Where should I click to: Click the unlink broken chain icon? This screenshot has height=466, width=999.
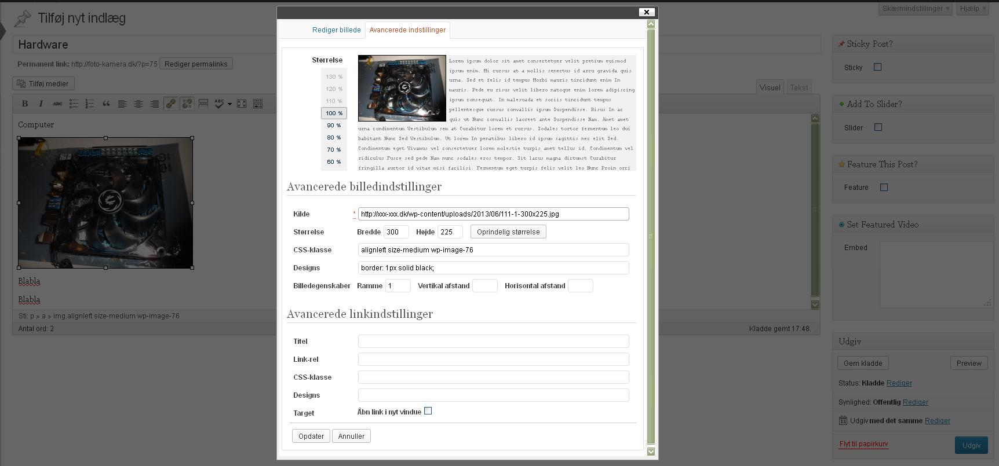coord(187,104)
